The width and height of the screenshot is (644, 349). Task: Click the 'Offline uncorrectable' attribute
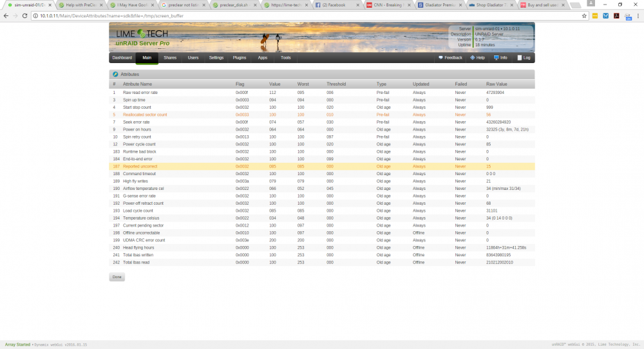pos(141,233)
